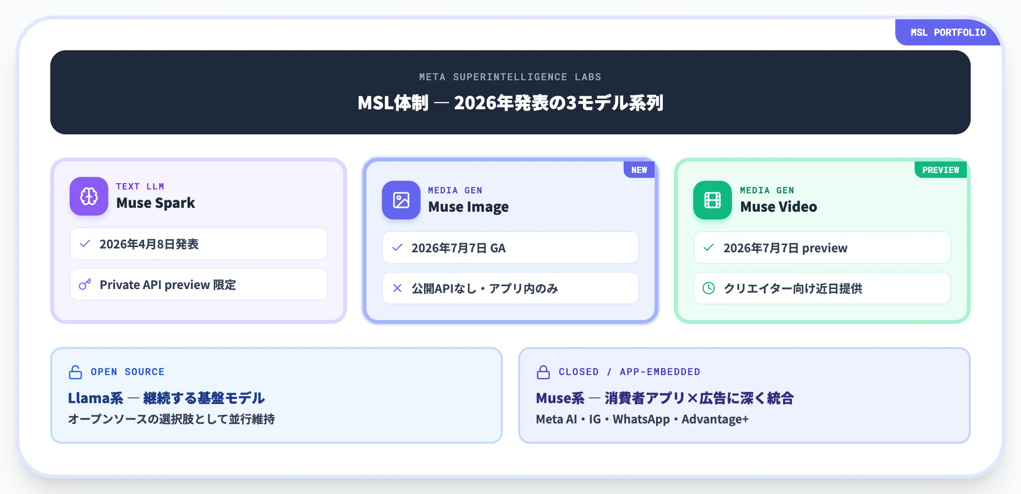The height and width of the screenshot is (494, 1021).
Task: Click the META SUPERINTELLIGENCE LABS subtitle
Action: point(510,77)
